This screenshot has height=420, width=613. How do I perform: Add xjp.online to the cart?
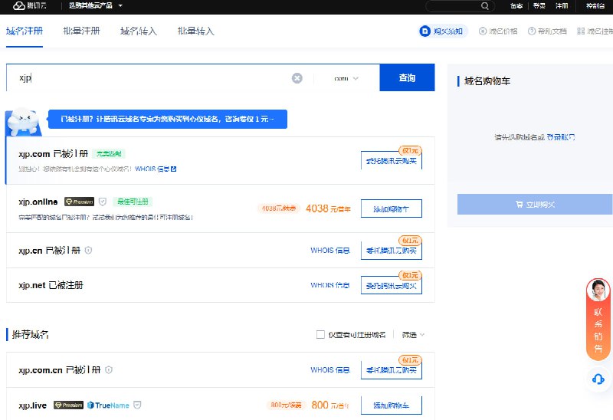coord(392,208)
